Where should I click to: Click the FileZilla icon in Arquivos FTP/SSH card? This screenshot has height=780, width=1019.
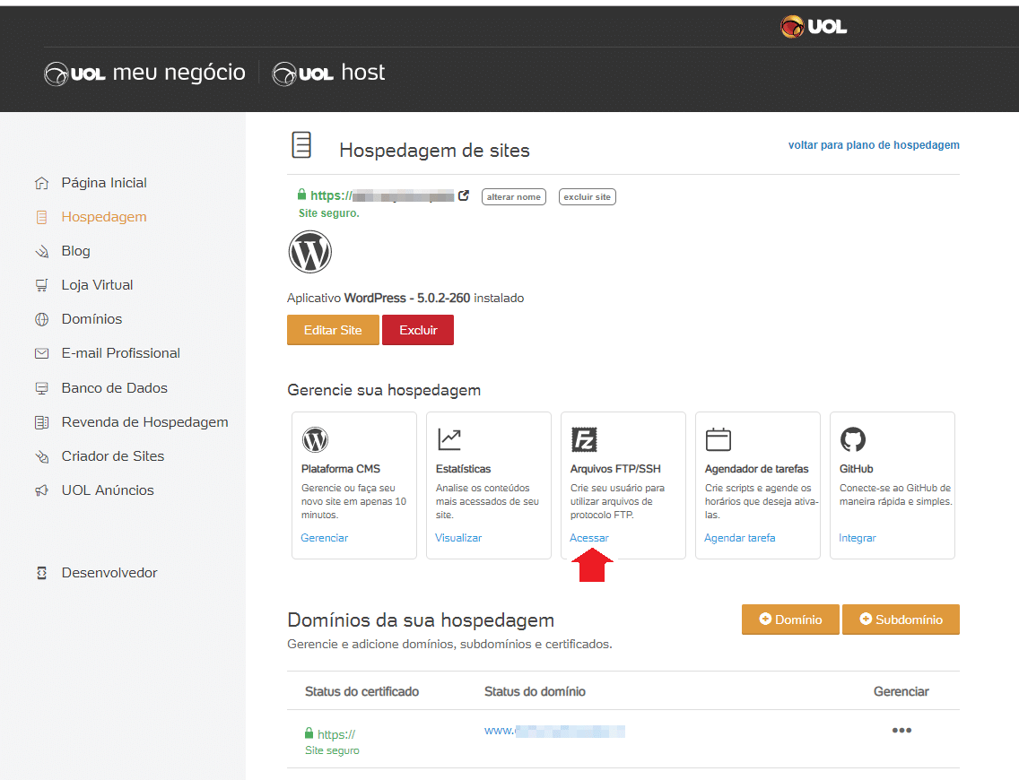(x=584, y=439)
